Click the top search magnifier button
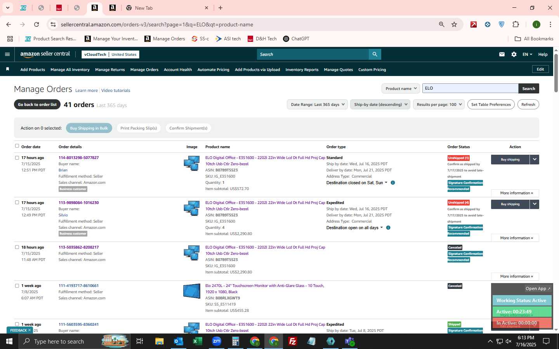Viewport: 559px width, 349px height. (375, 54)
